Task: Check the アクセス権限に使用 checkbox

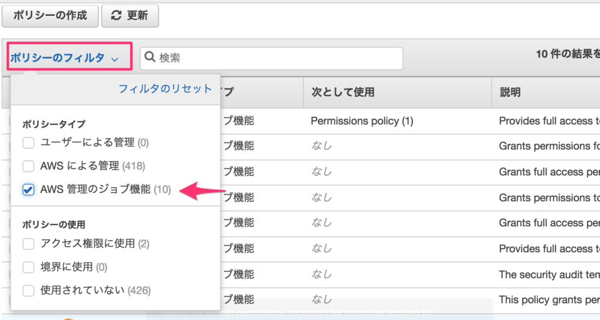Action: [x=28, y=243]
